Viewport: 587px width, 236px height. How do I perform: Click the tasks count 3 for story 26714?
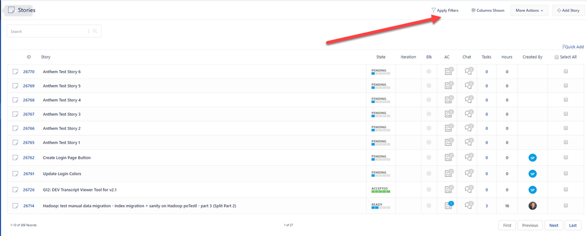(487, 206)
